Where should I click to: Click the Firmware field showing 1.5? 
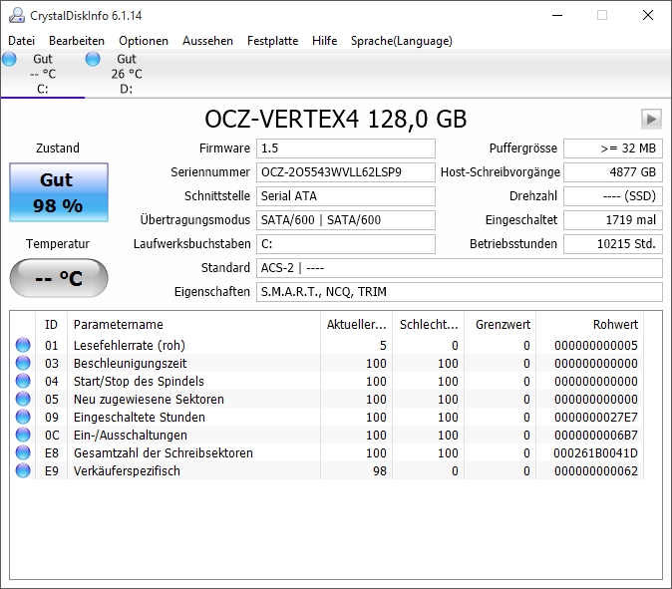pyautogui.click(x=346, y=148)
